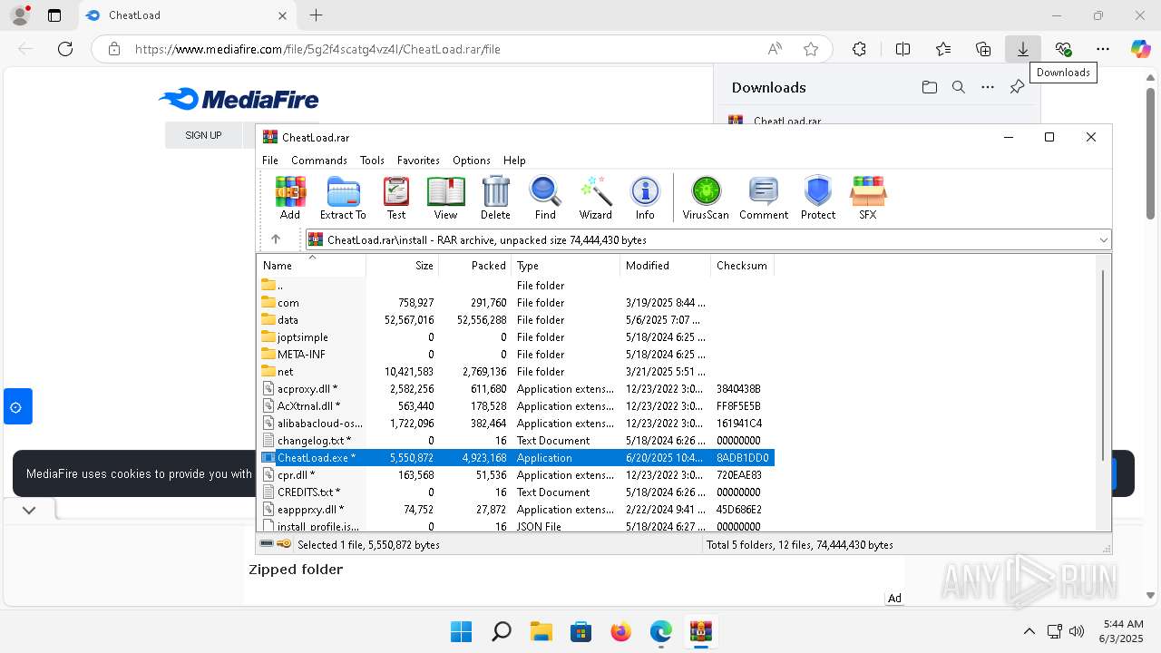Viewport: 1161px width, 653px height.
Task: Select the CheatLoad.exe file row
Action: [516, 457]
